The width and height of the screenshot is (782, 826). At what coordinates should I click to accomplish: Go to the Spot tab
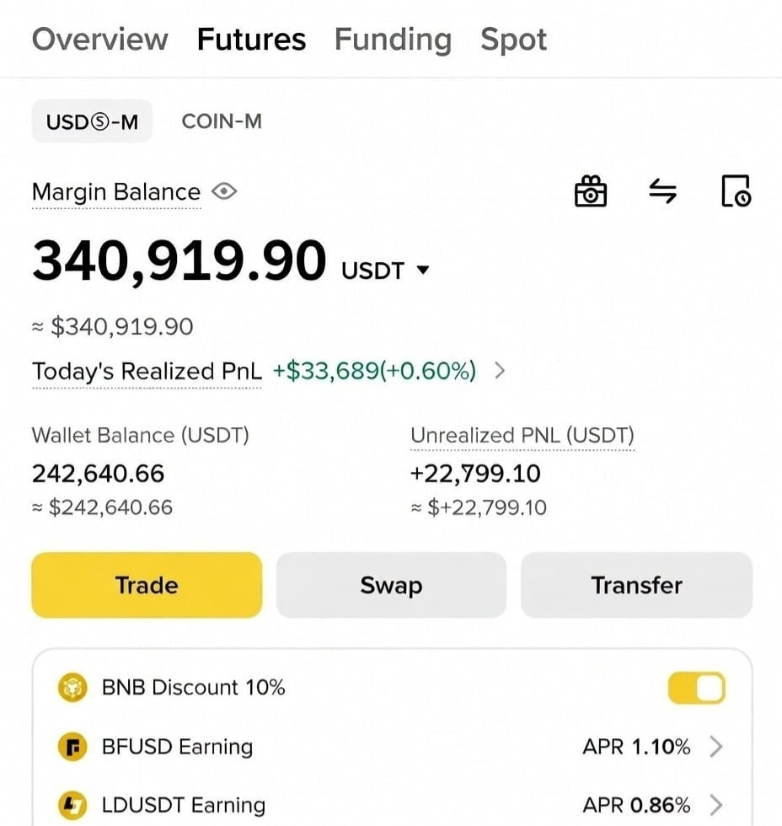click(513, 40)
